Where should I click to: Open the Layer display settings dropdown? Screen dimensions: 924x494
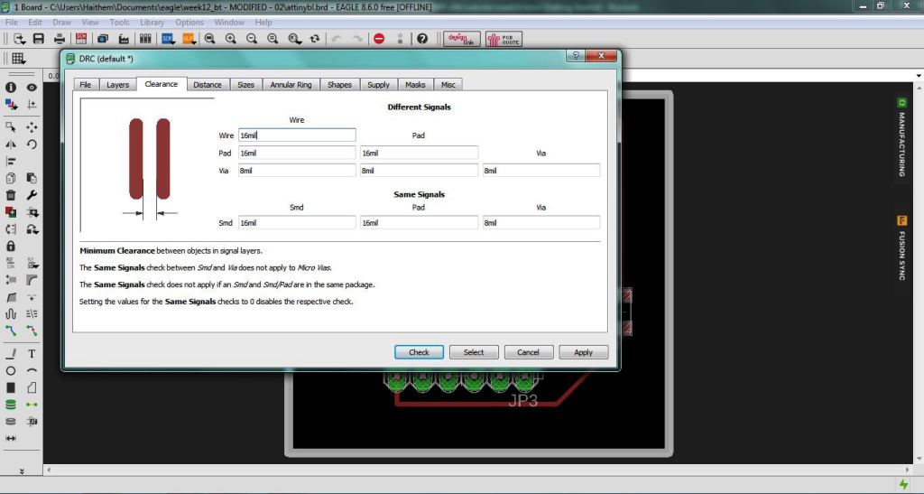point(11,105)
